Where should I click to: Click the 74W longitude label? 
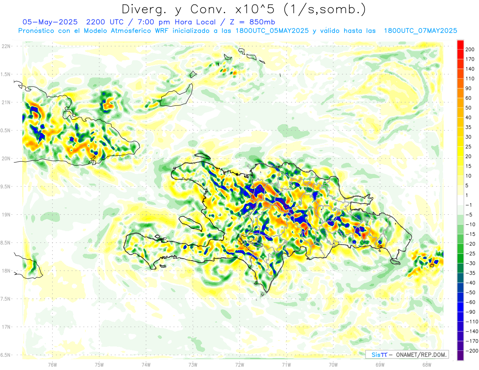(x=146, y=365)
